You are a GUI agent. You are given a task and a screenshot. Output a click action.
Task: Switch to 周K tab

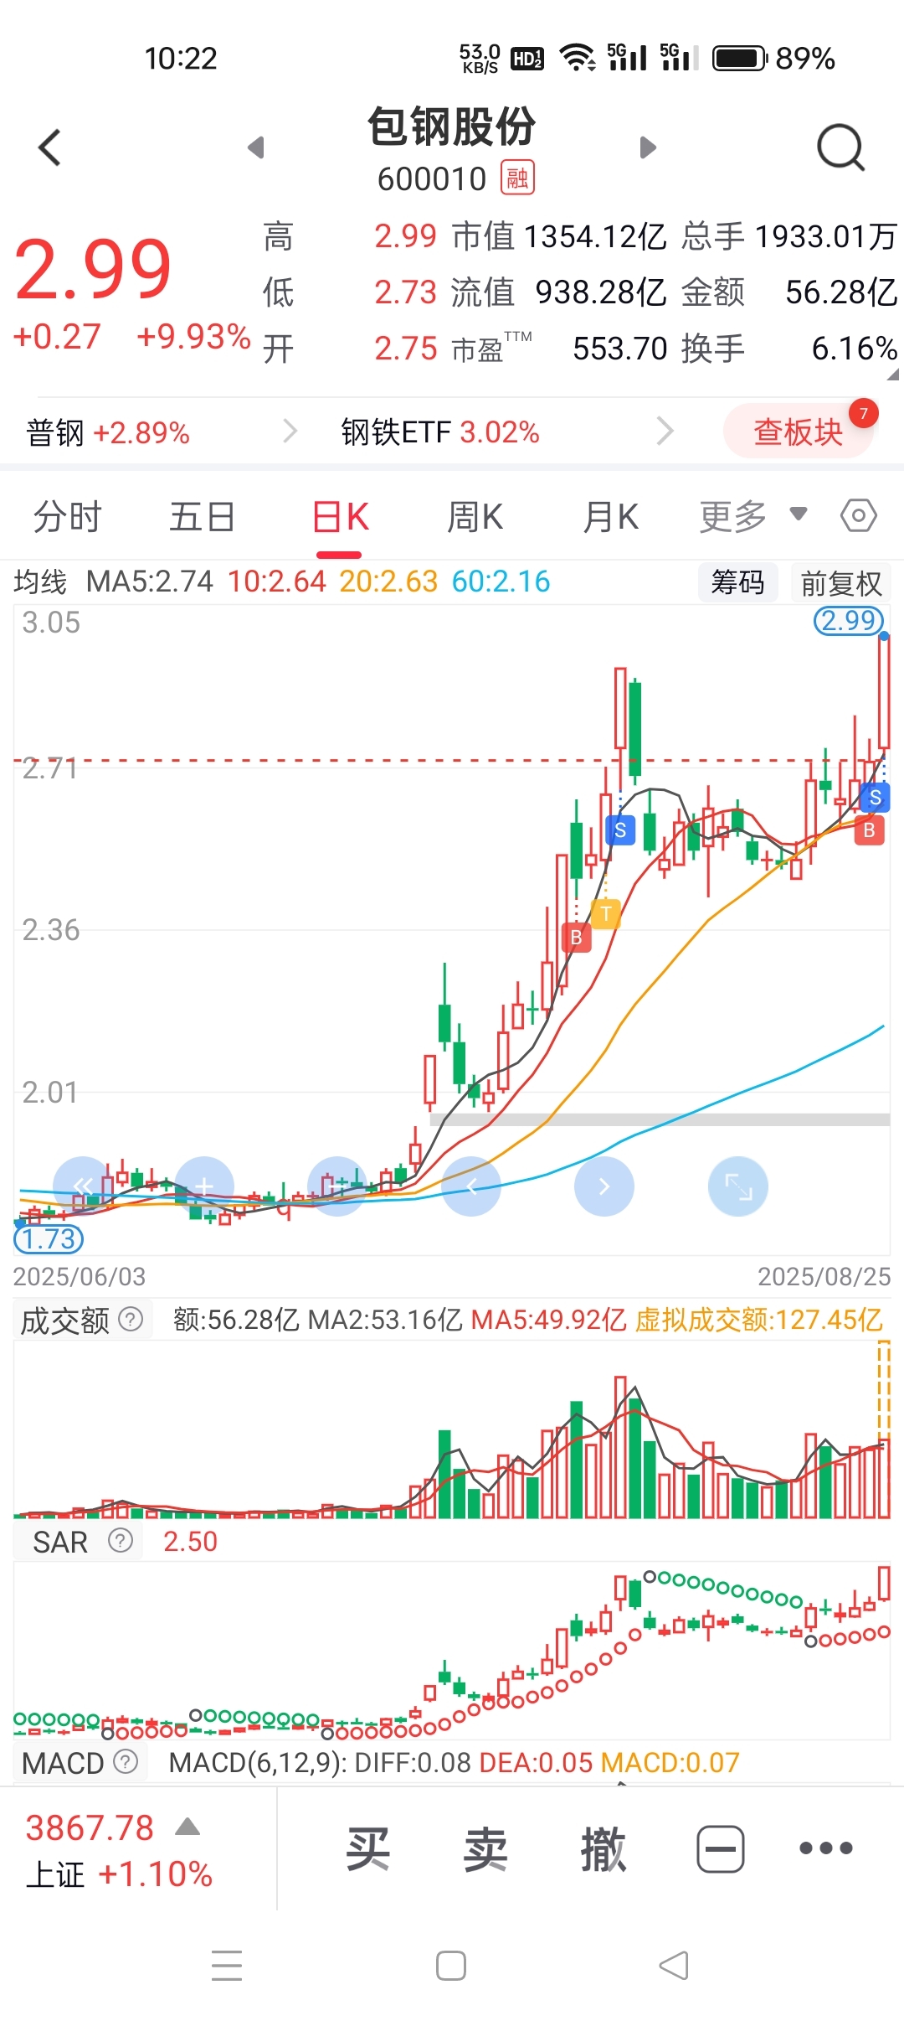click(475, 516)
